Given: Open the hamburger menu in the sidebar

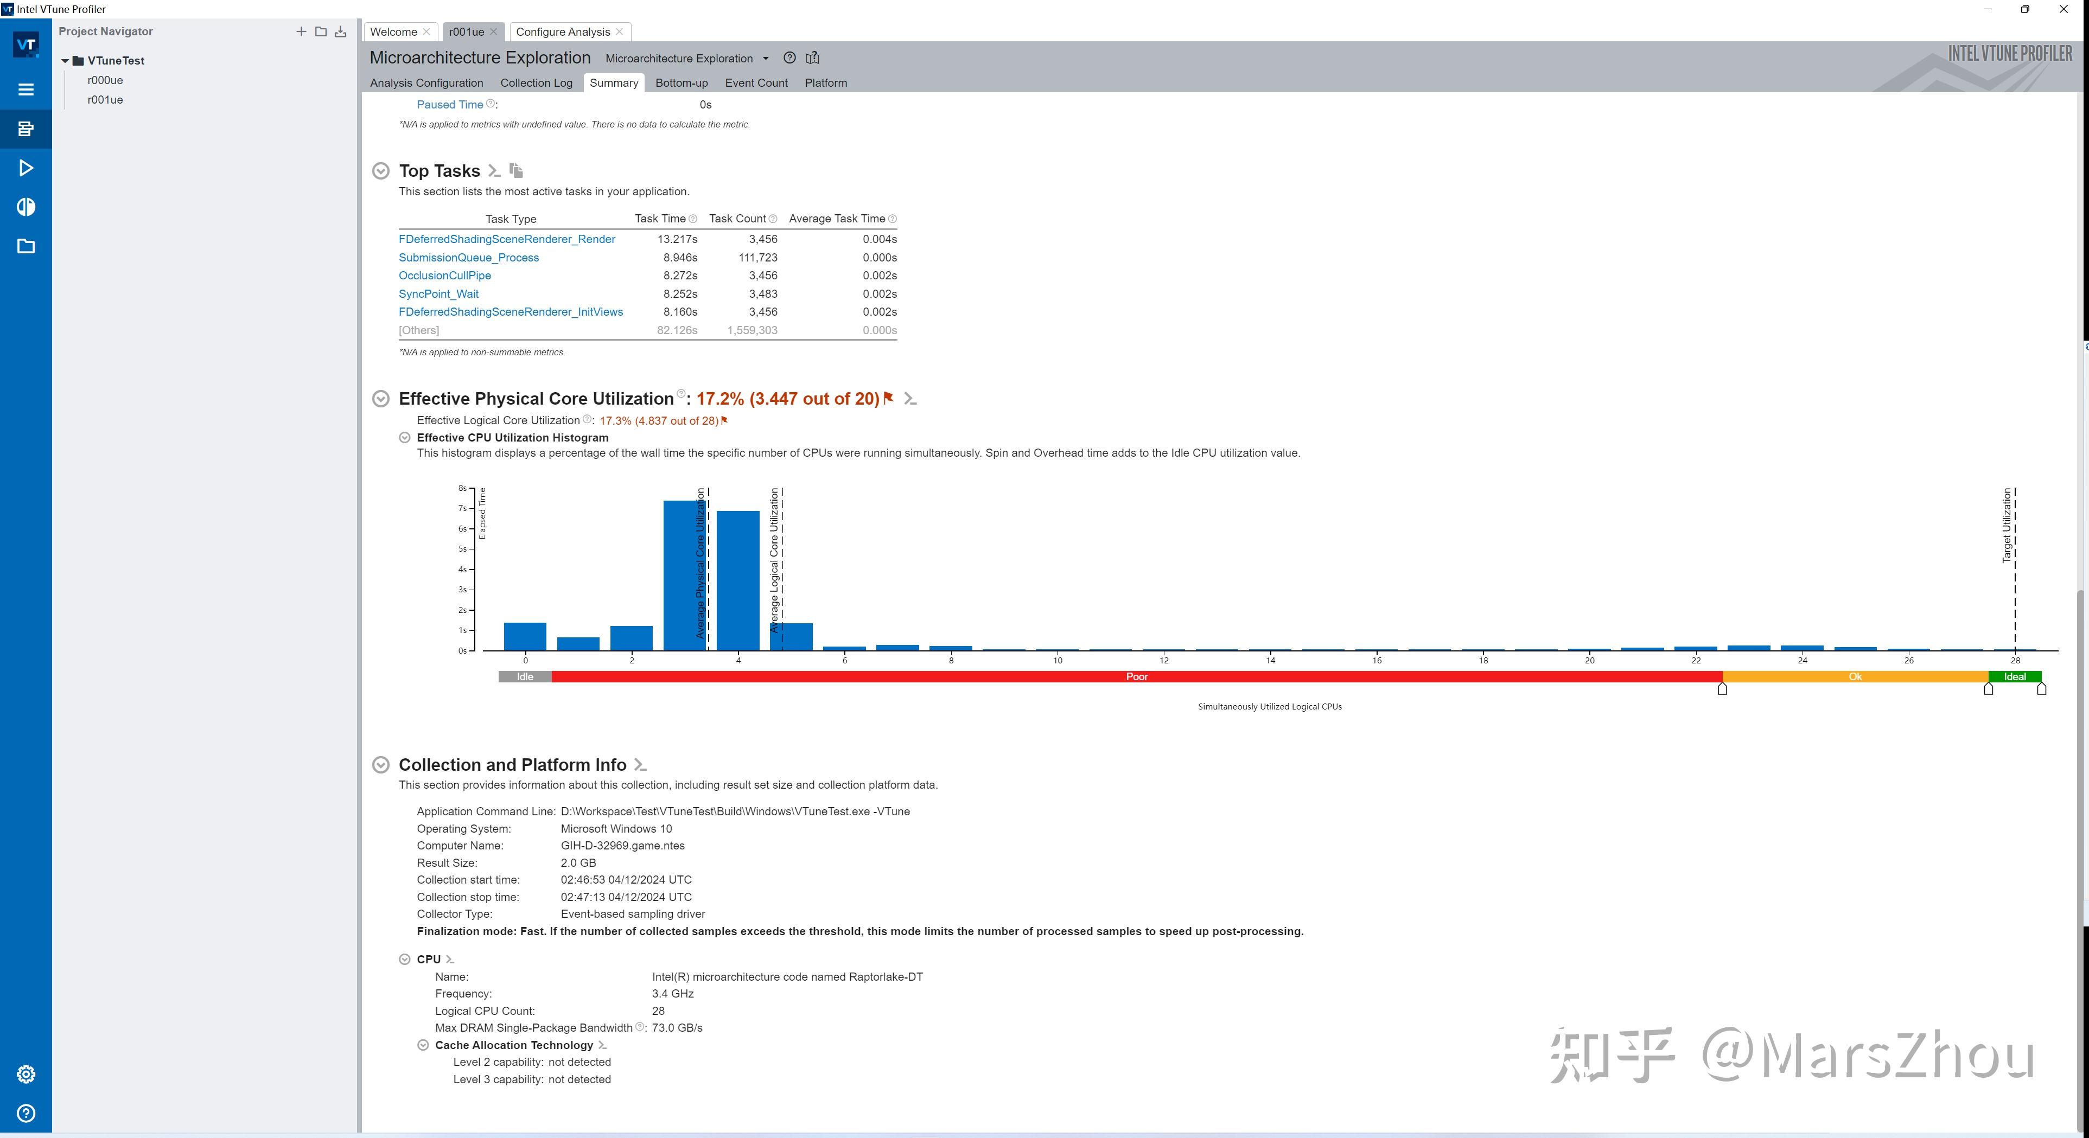Looking at the screenshot, I should [26, 89].
